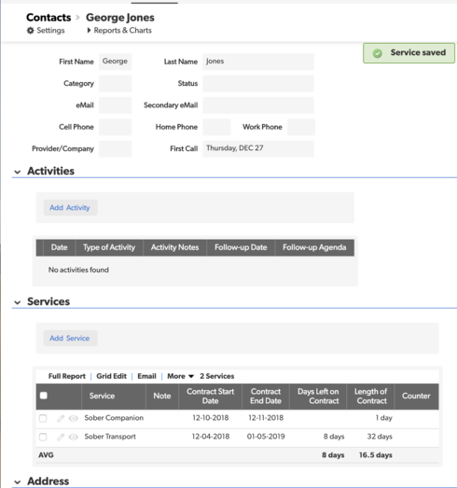This screenshot has height=488, width=457.
Task: Expand Reports & Charts disclosure triangle
Action: coord(89,30)
